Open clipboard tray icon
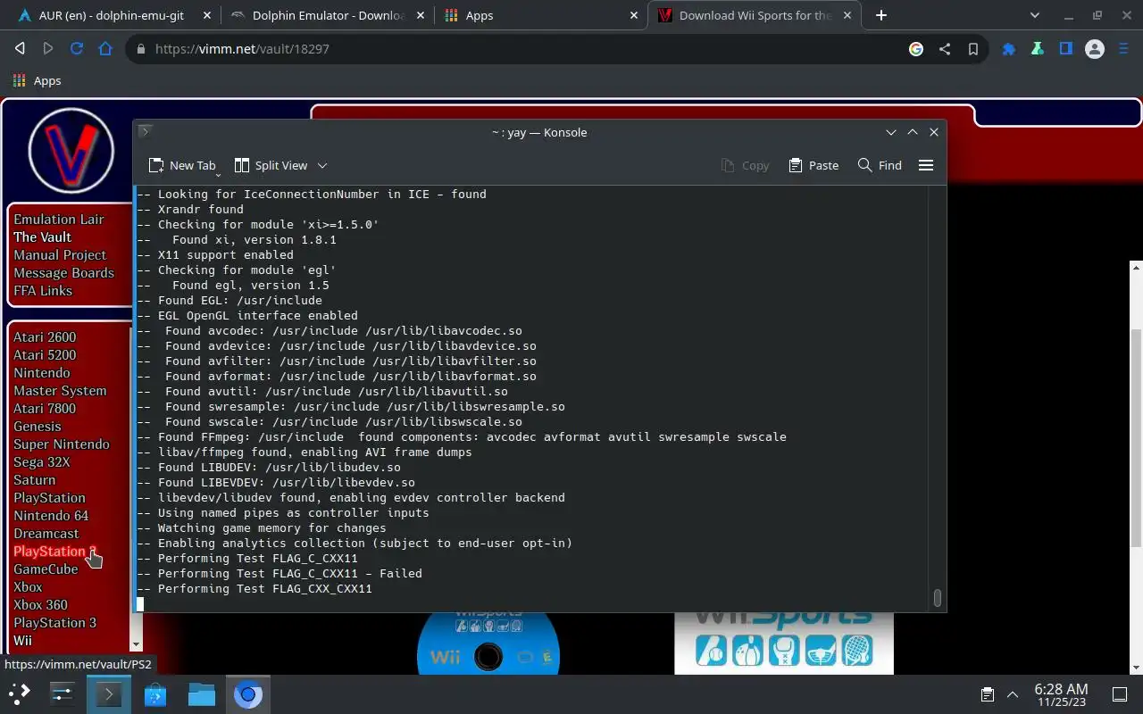The height and width of the screenshot is (714, 1143). point(987,694)
